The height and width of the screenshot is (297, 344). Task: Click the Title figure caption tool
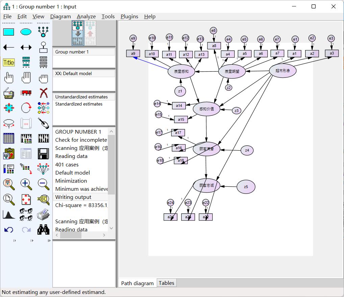8,63
